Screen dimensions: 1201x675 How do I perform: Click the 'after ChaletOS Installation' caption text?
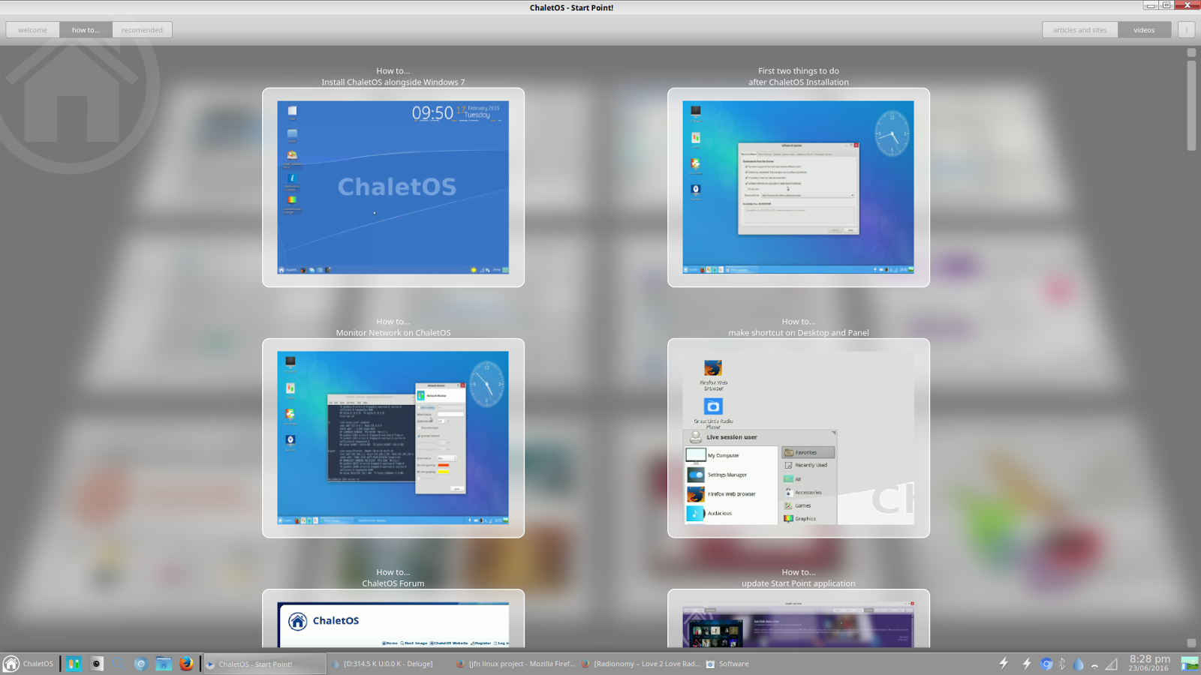point(799,82)
